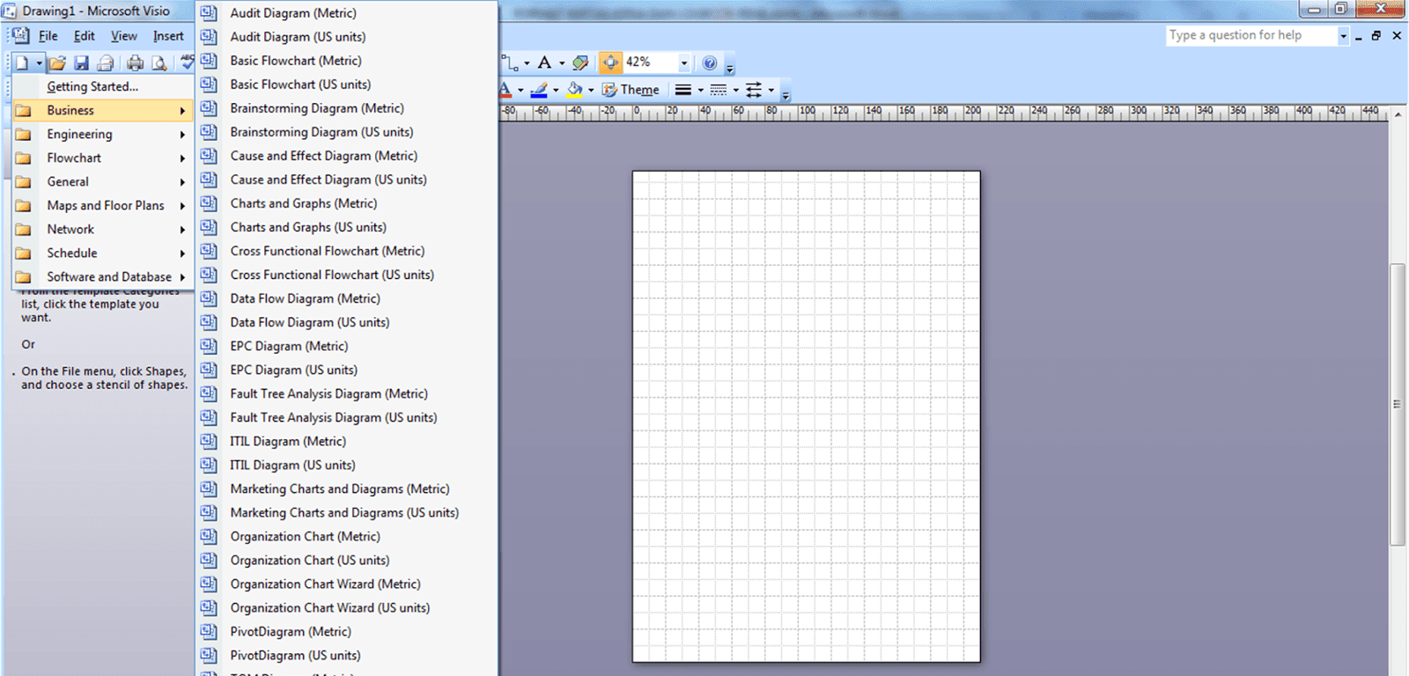Open the Line Pattern dropdown arrow
The height and width of the screenshot is (676, 1409).
tap(735, 90)
